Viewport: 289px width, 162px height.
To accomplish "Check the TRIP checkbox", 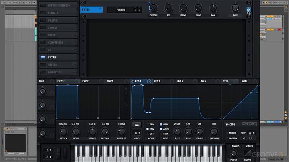I will click(x=161, y=134).
